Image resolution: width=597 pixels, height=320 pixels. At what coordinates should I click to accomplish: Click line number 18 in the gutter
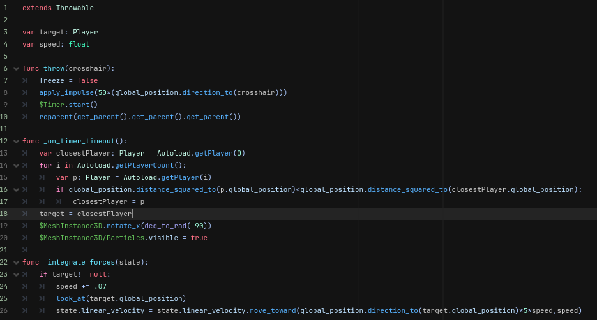pos(5,214)
